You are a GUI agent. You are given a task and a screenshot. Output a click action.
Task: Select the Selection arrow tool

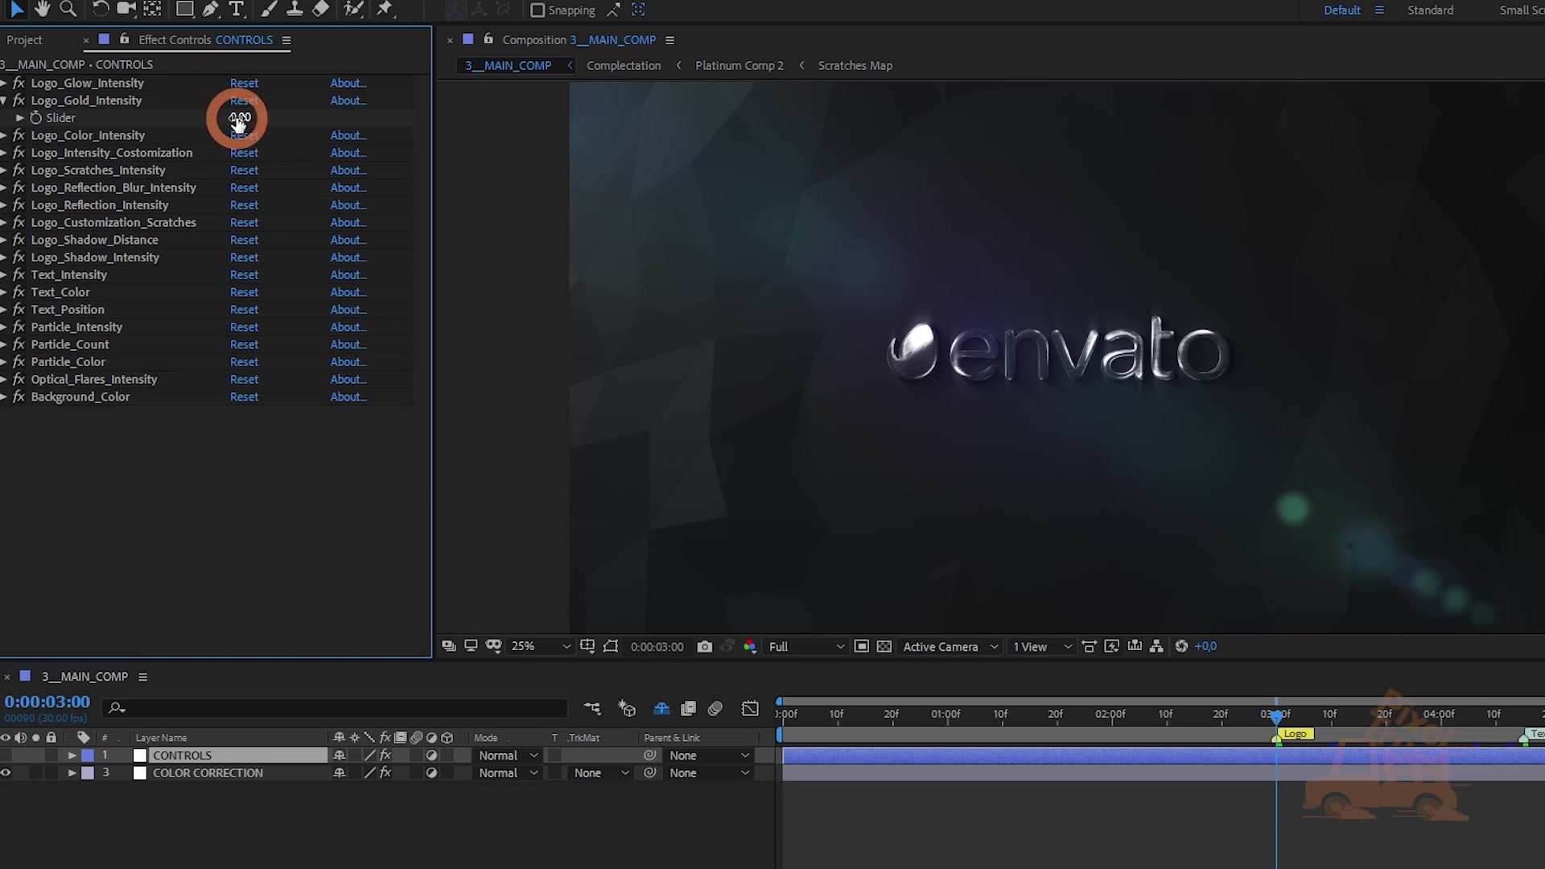coord(16,10)
